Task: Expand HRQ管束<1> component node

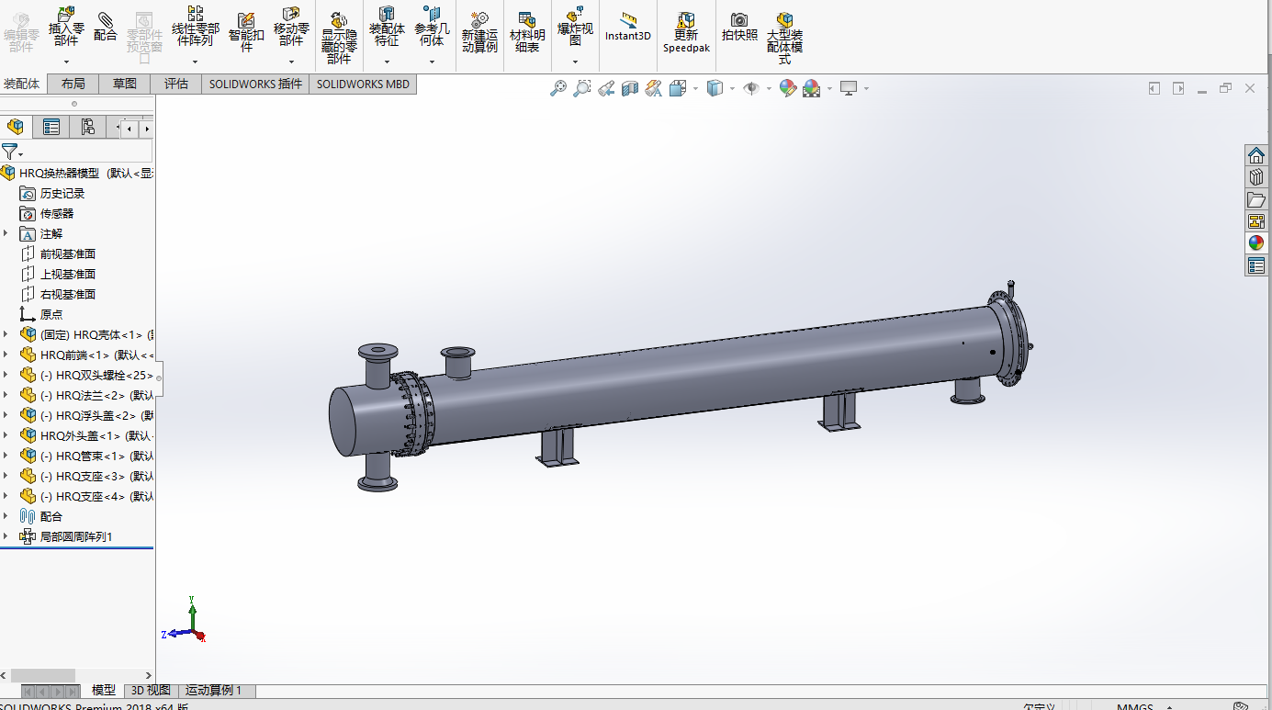Action: pyautogui.click(x=6, y=456)
